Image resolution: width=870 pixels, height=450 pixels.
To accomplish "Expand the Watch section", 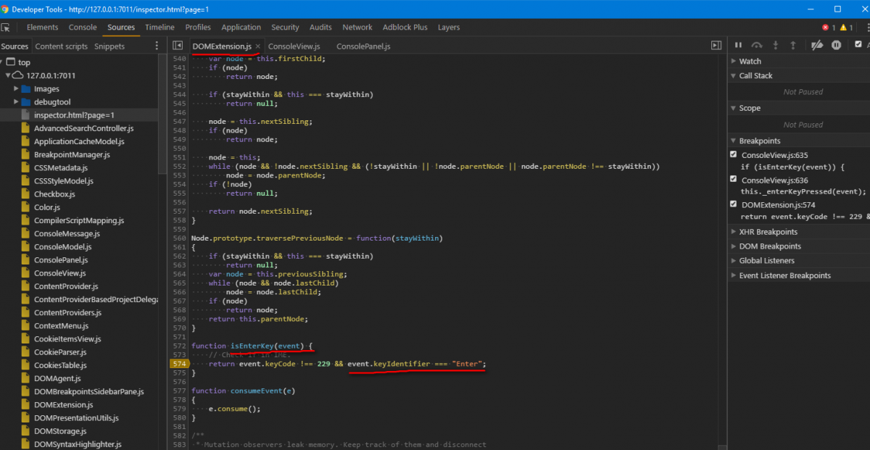I will (x=750, y=62).
